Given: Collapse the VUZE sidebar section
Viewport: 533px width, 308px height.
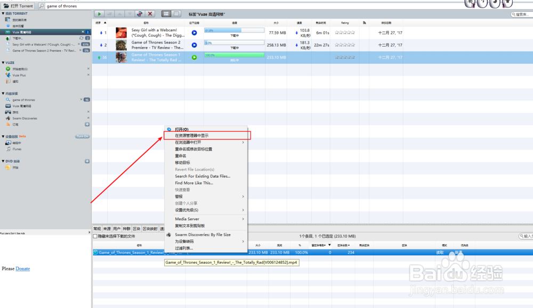Looking at the screenshot, I should pos(3,63).
